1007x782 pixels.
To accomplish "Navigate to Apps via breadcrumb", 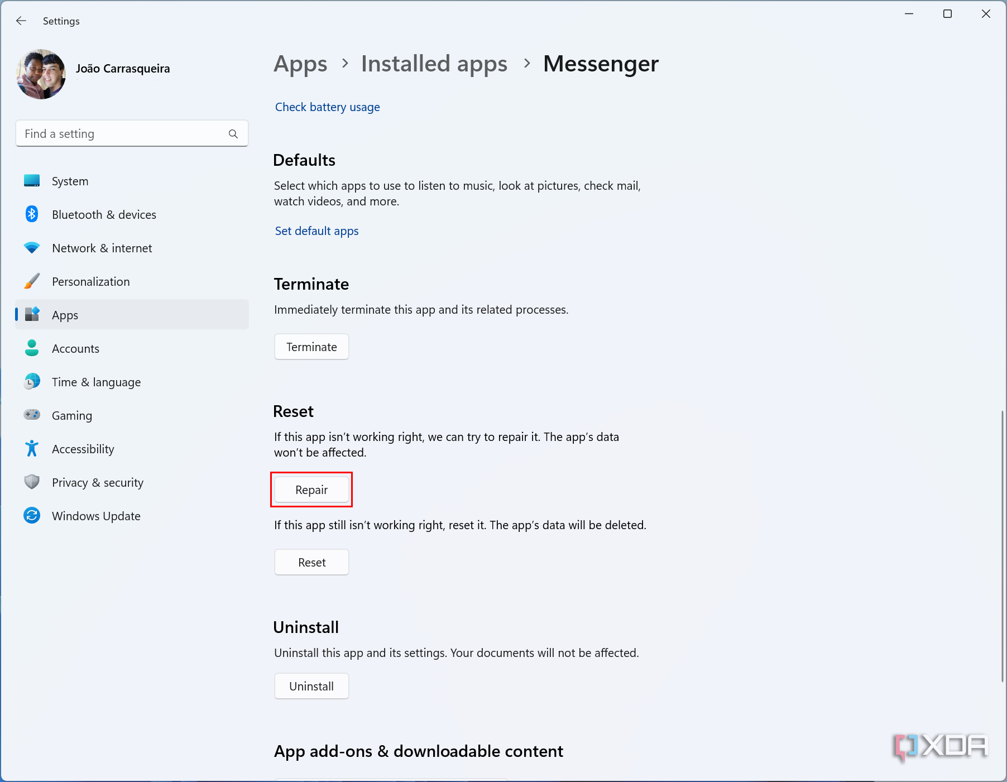I will point(300,64).
